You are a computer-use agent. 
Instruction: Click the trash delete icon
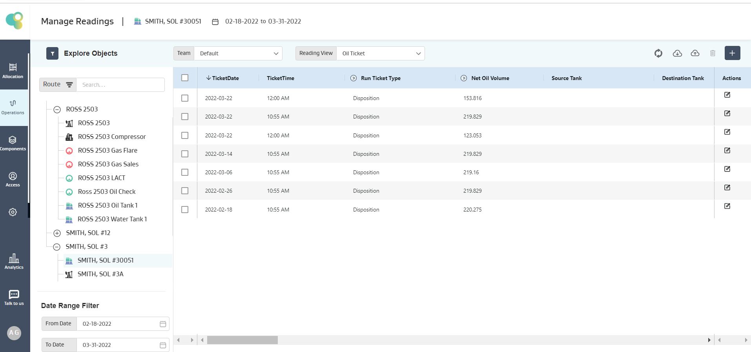713,53
